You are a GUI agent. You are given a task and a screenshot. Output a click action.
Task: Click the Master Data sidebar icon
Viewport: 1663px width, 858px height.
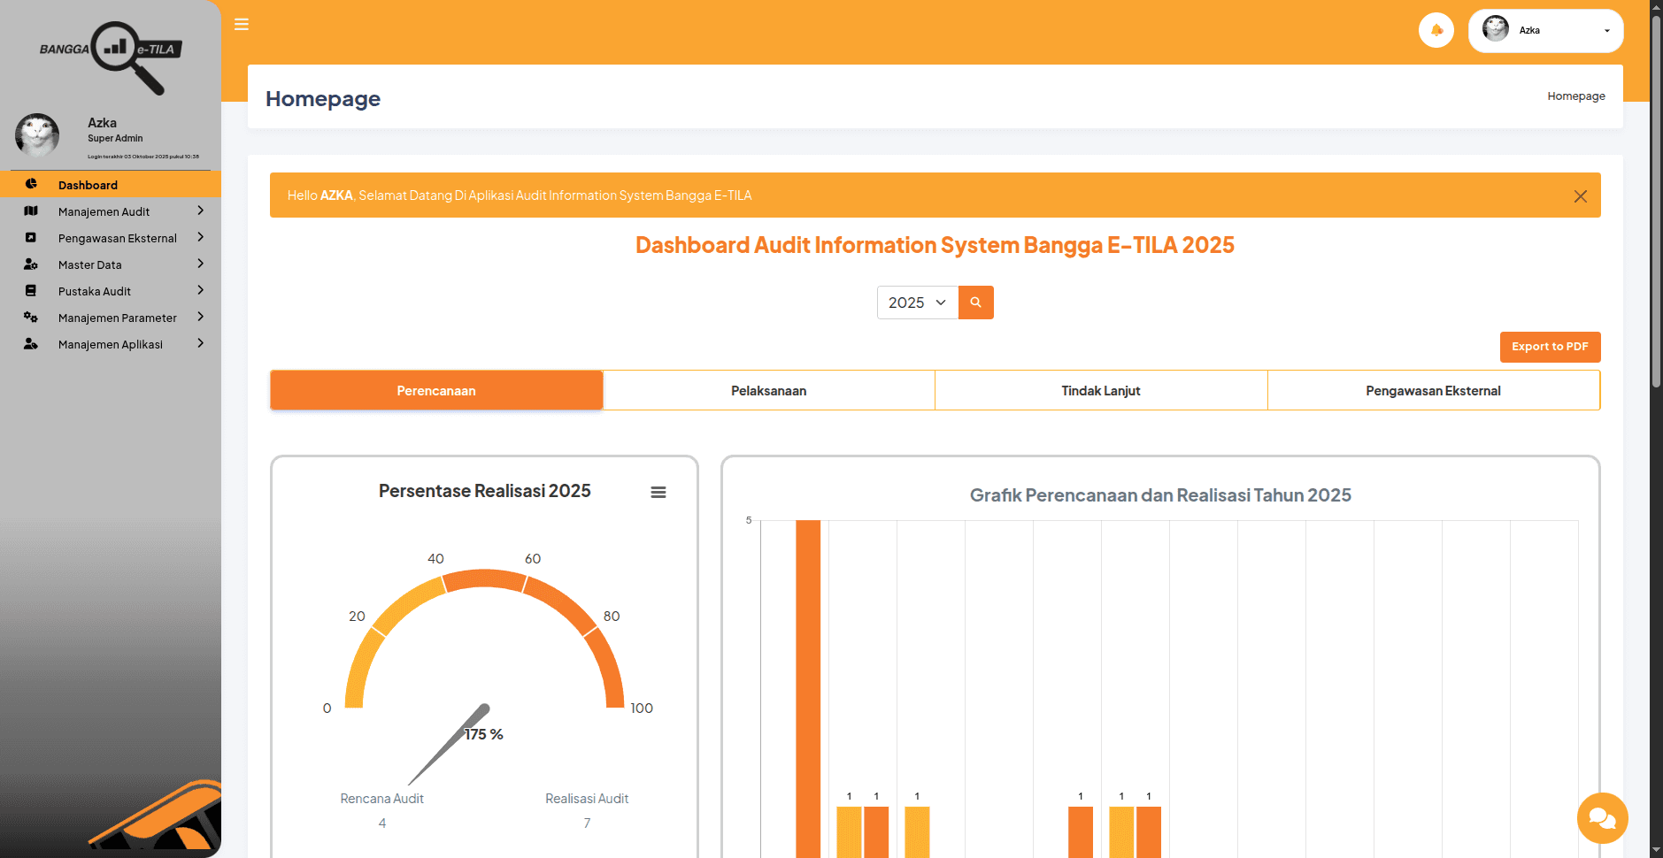(x=32, y=264)
